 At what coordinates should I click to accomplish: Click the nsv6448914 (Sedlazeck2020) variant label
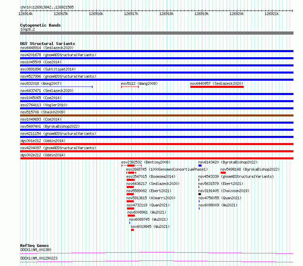(47, 48)
